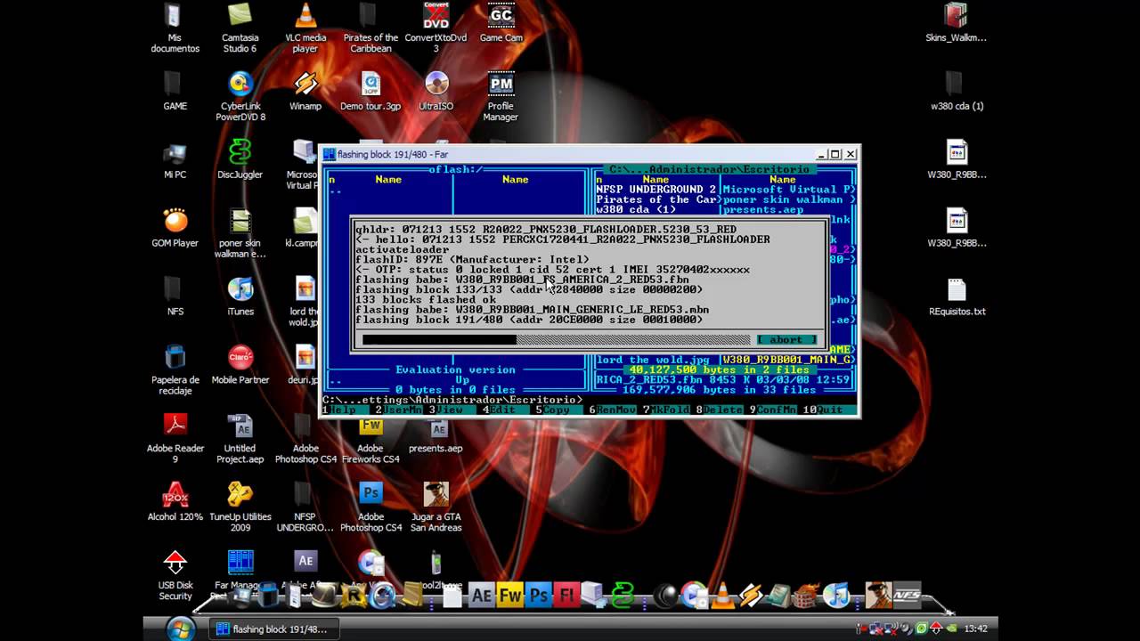
Task: Click the abort button in the flashing dialog
Action: point(786,340)
